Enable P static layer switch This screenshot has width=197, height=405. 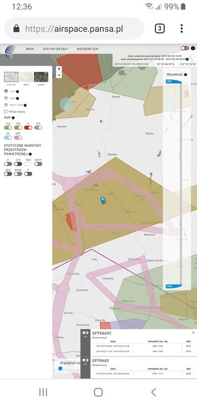[x=28, y=174]
